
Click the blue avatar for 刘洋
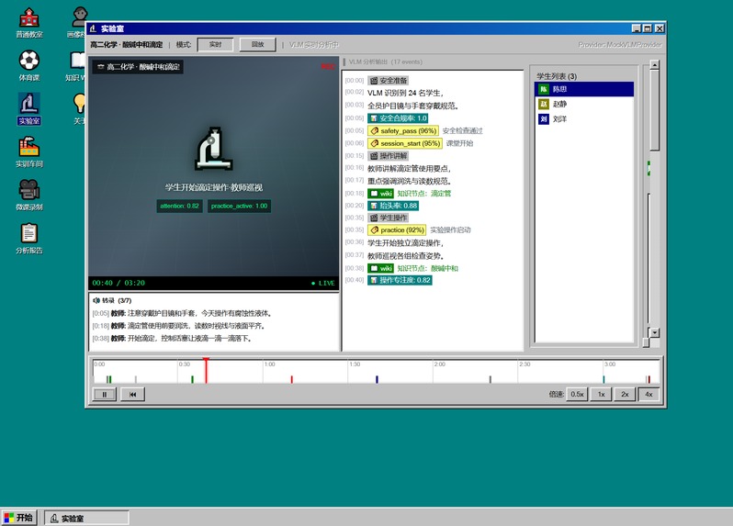click(x=543, y=119)
